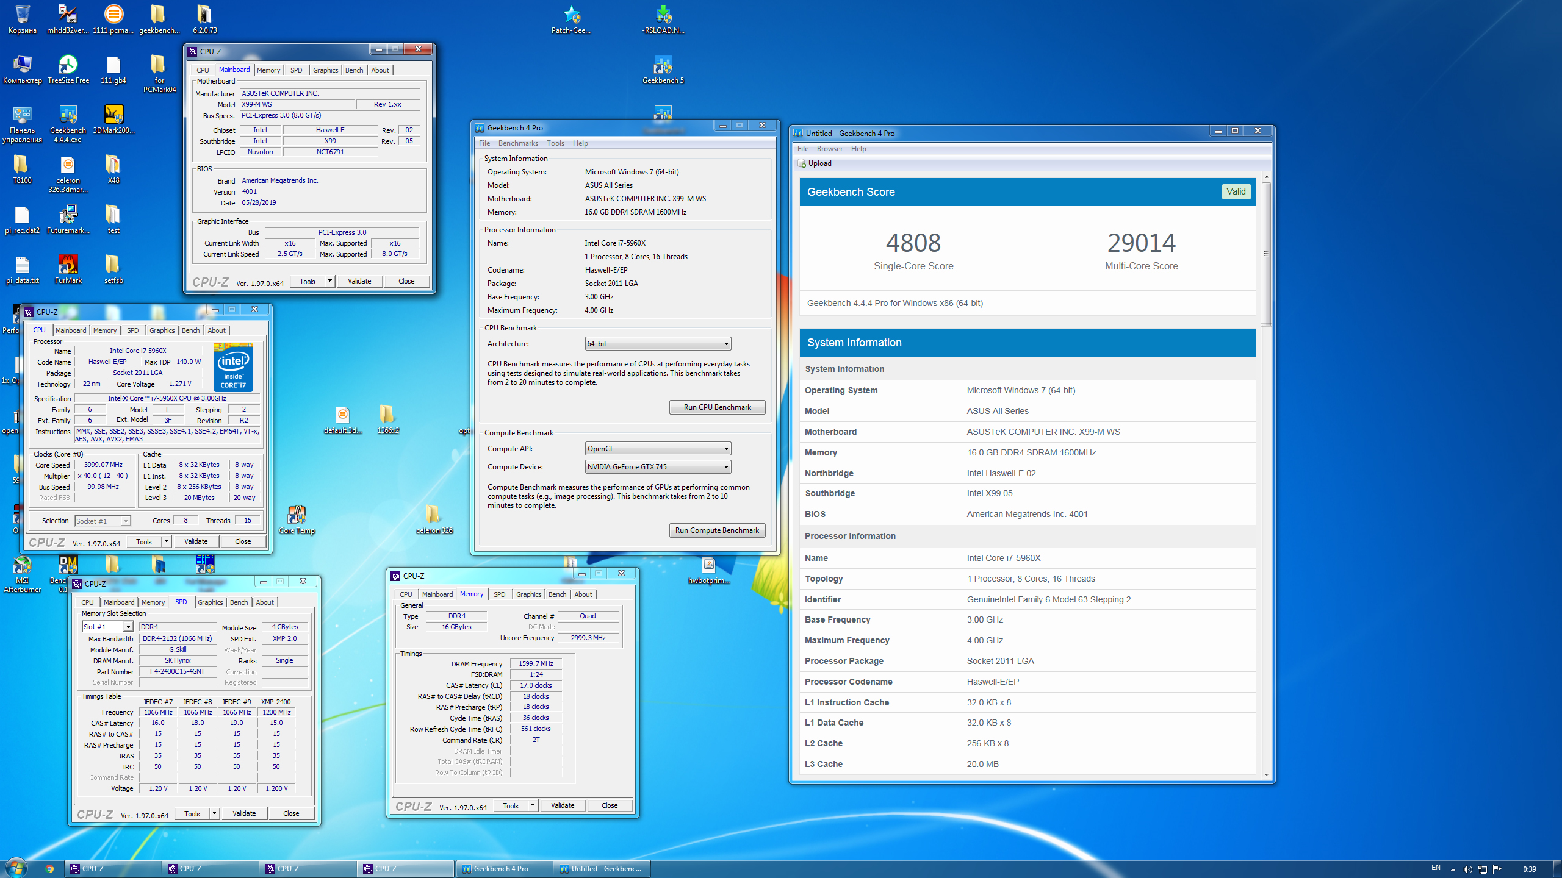The height and width of the screenshot is (878, 1562).
Task: Click Run CPU Benchmark button
Action: tap(717, 407)
